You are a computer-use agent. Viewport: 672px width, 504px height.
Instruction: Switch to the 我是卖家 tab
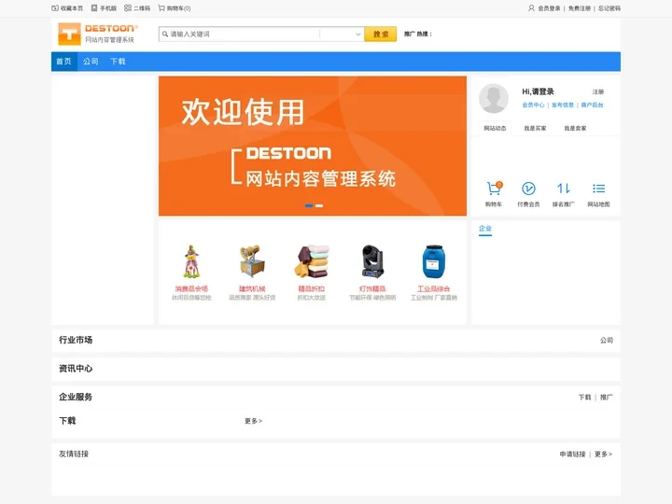point(575,128)
